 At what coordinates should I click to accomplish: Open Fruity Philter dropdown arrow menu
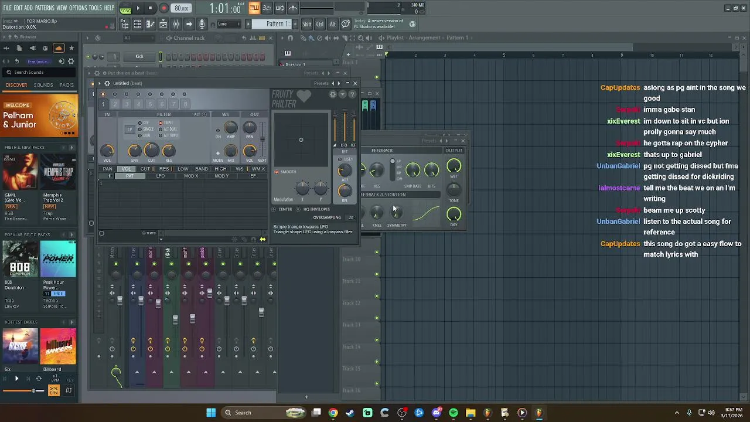[x=343, y=95]
